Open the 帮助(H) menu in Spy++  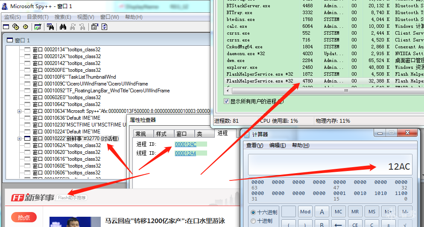[134, 17]
